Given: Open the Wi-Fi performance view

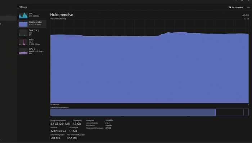Looking at the screenshot, I should tap(32, 42).
